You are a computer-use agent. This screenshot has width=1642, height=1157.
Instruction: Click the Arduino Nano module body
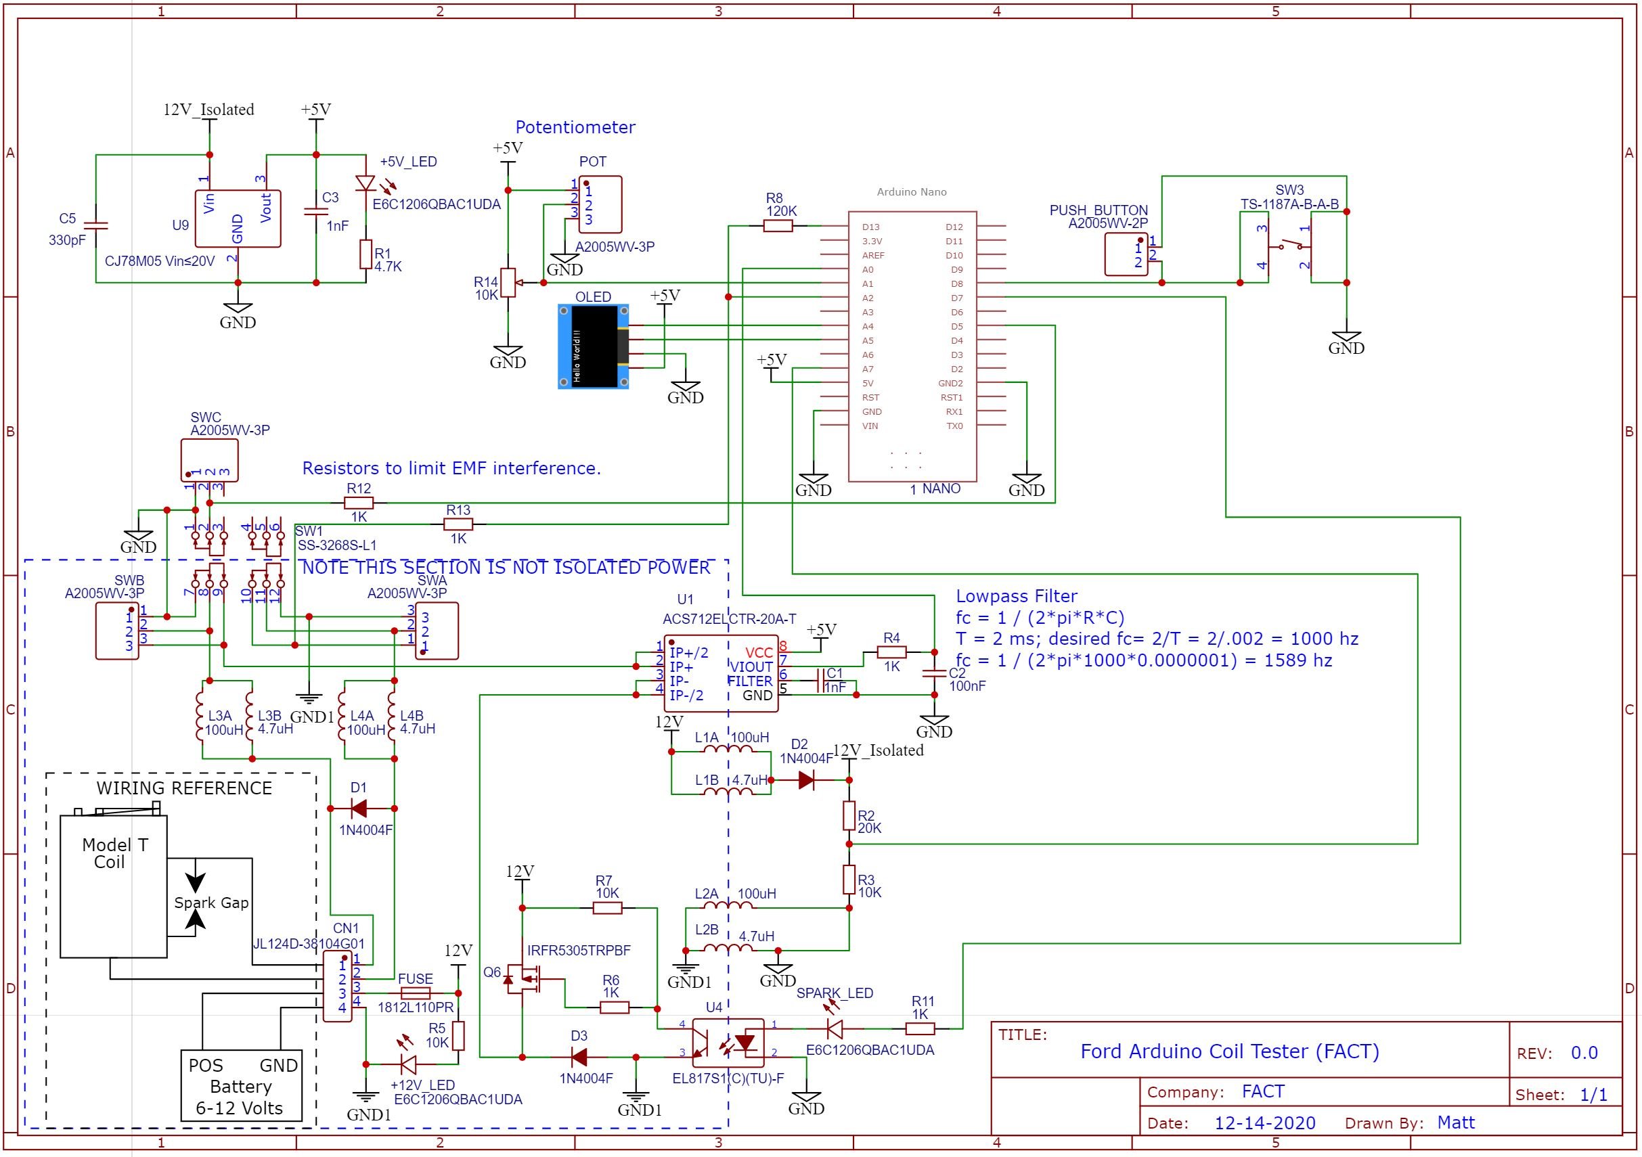pyautogui.click(x=912, y=347)
